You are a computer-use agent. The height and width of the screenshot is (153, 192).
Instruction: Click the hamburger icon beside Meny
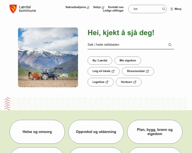[172, 9]
